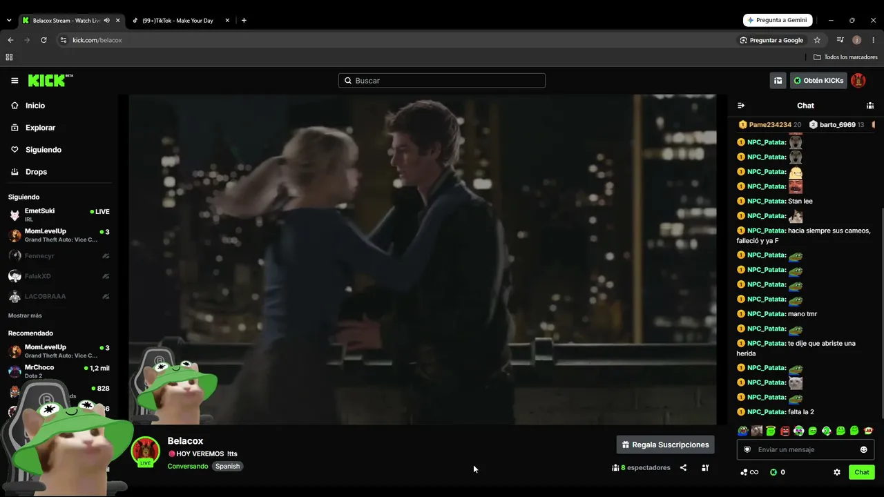884x497 pixels.
Task: Click the channel points infinity icon
Action: 749,472
